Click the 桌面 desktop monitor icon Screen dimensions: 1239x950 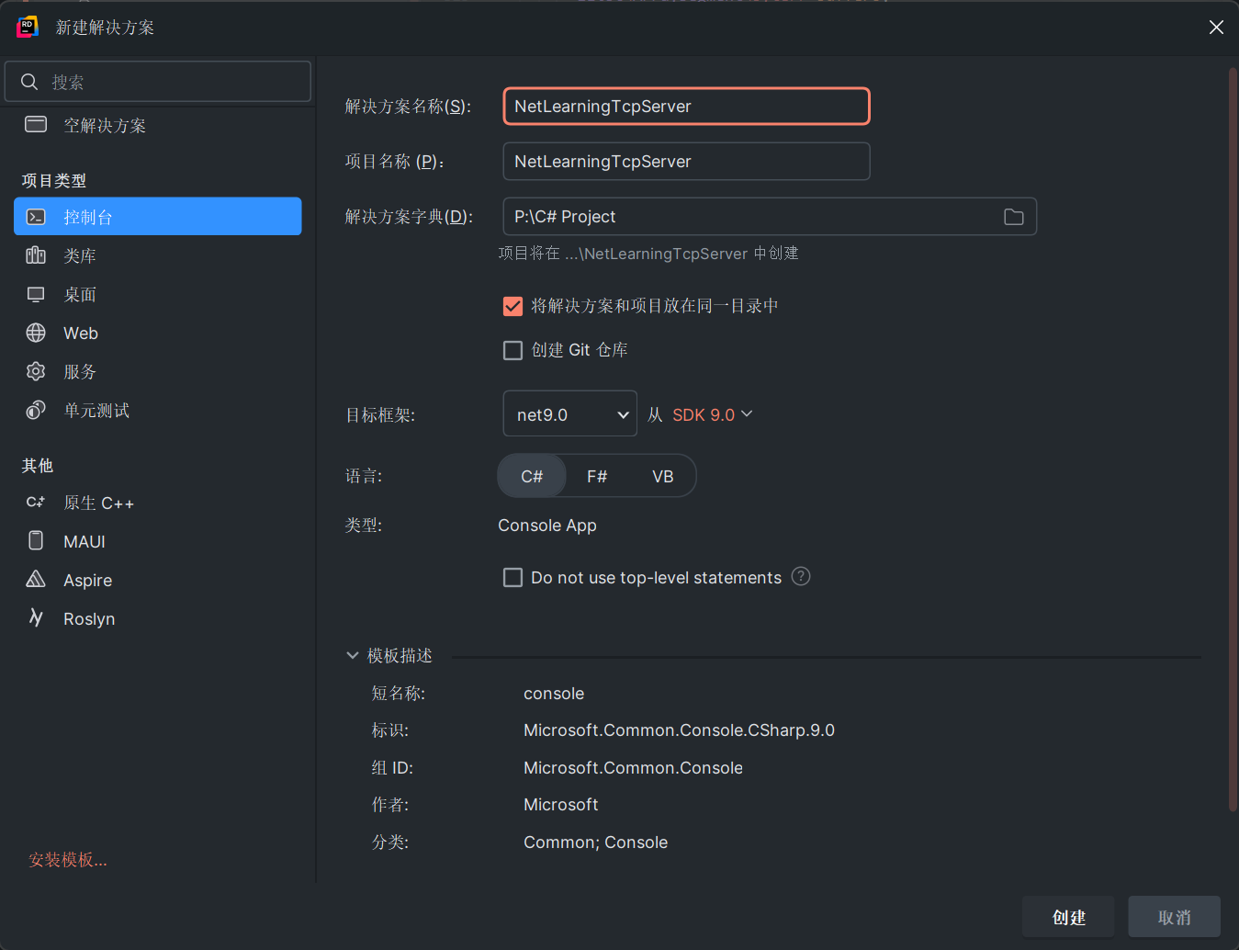[x=36, y=294]
